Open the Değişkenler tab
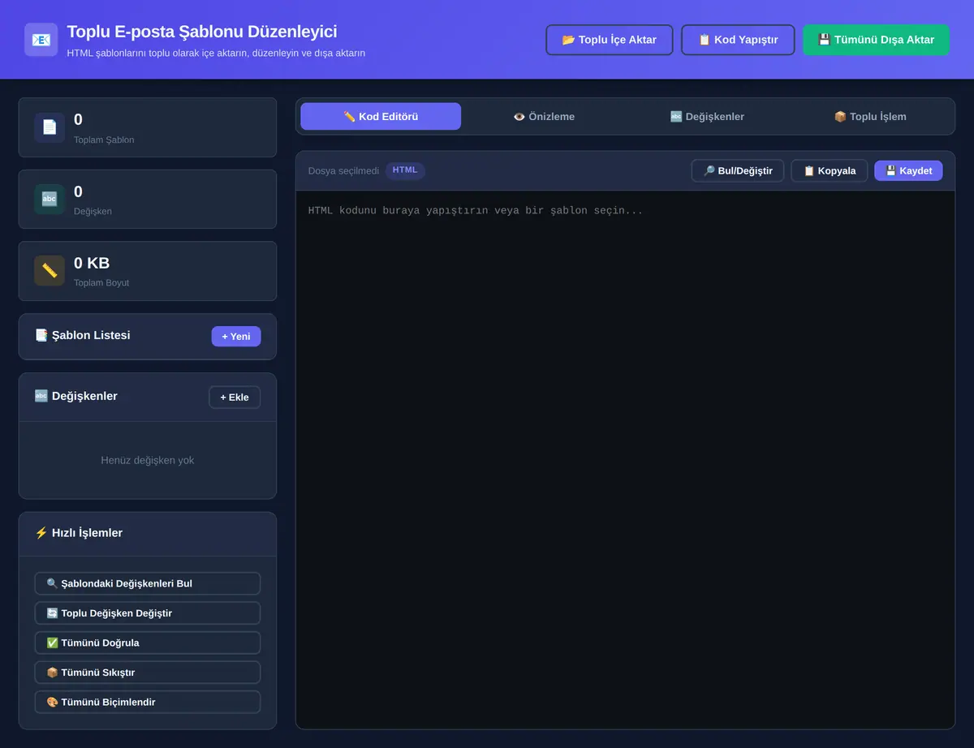This screenshot has width=974, height=748. [x=707, y=116]
